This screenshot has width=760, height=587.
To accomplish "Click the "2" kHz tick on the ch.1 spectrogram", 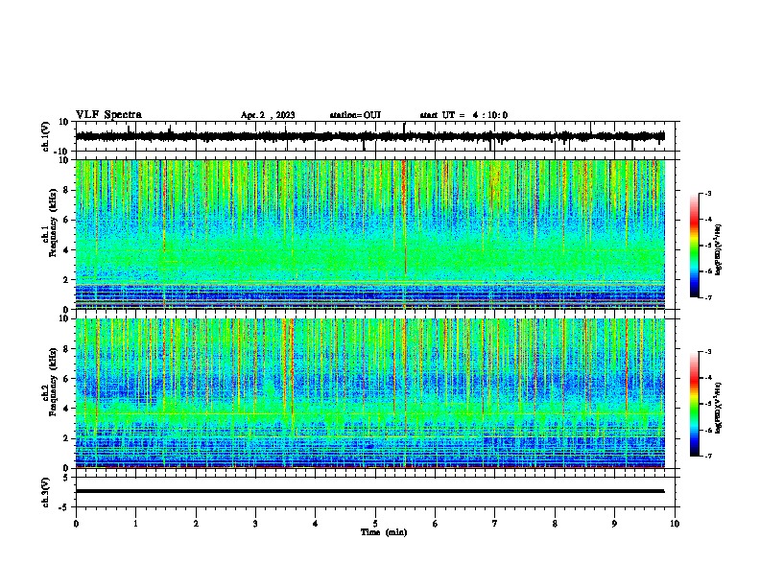I will (66, 280).
